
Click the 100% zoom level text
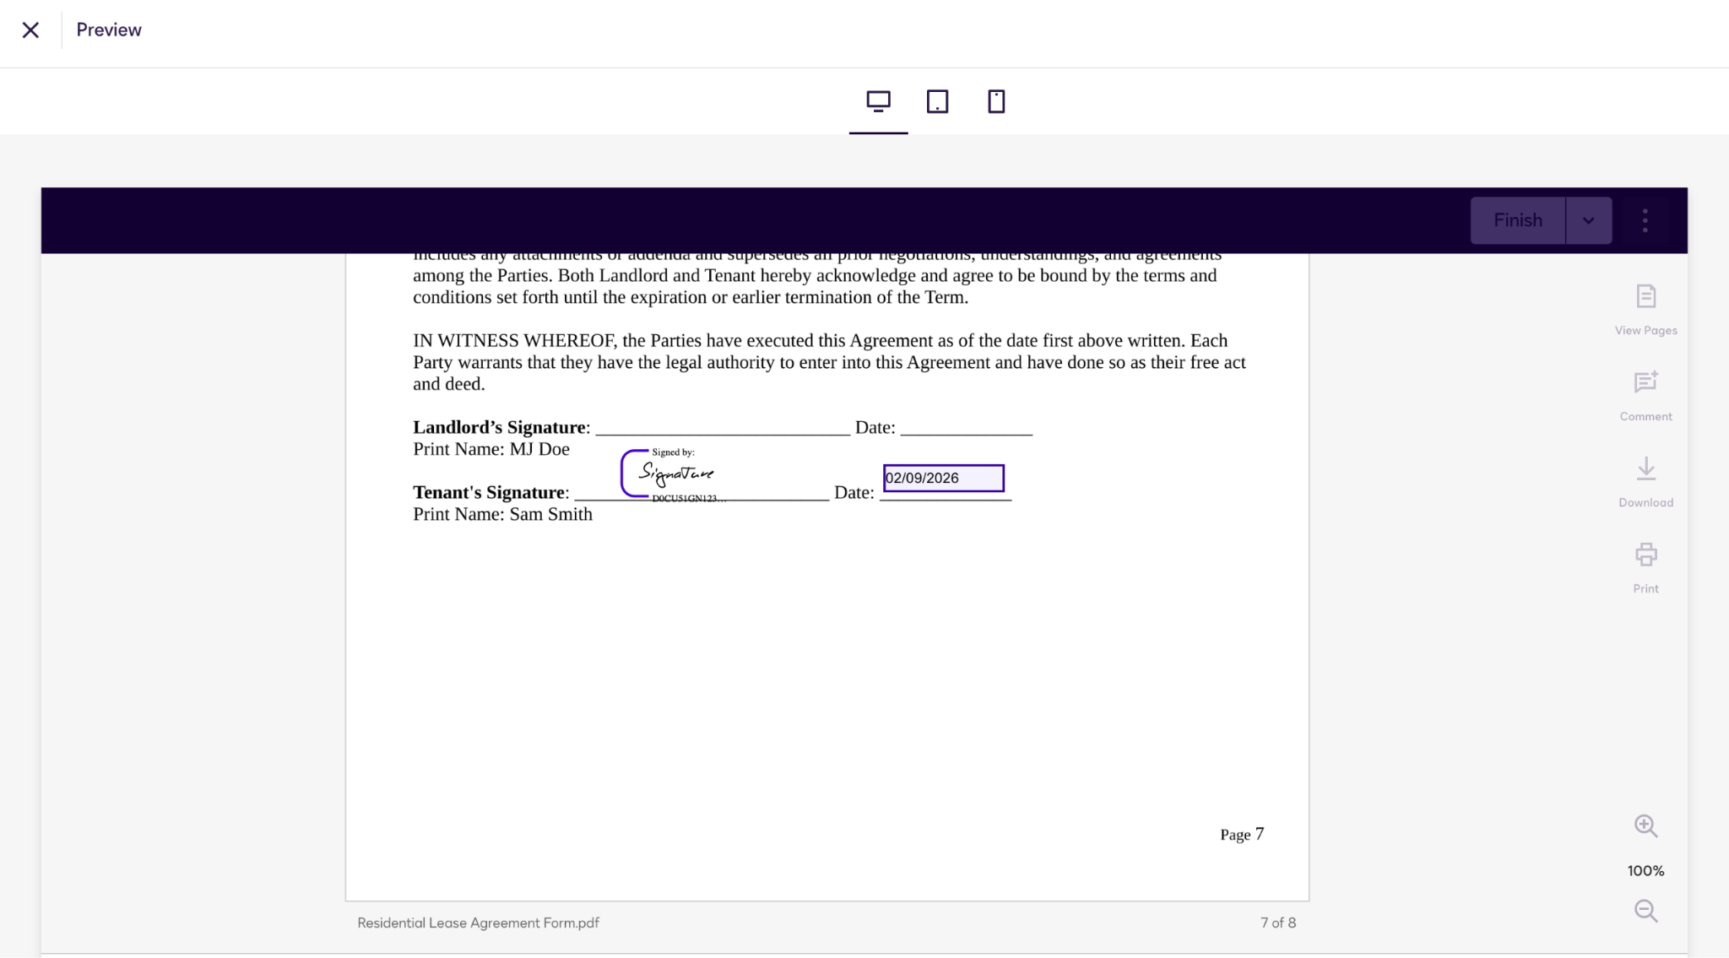coord(1645,870)
